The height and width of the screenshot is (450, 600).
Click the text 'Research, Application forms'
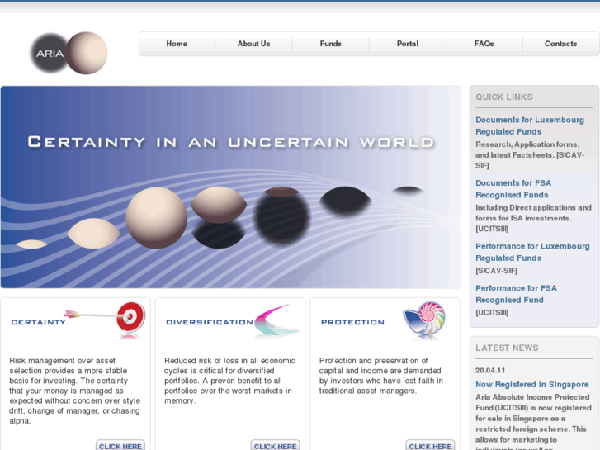coord(527,144)
